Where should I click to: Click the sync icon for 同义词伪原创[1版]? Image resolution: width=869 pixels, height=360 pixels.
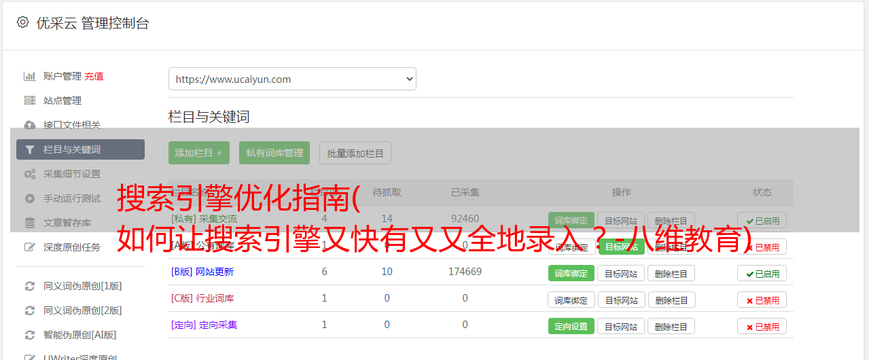(30, 286)
